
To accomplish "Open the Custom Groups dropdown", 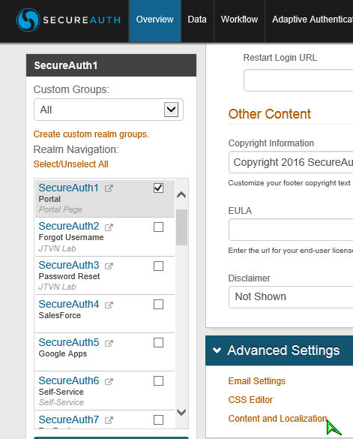I will (109, 110).
